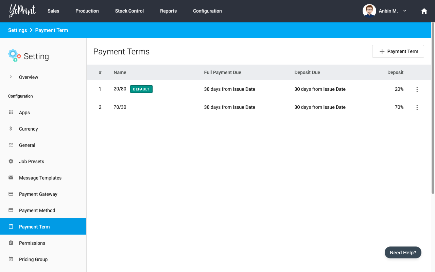Open the Need Help? chat button
The height and width of the screenshot is (272, 435).
pyautogui.click(x=403, y=253)
